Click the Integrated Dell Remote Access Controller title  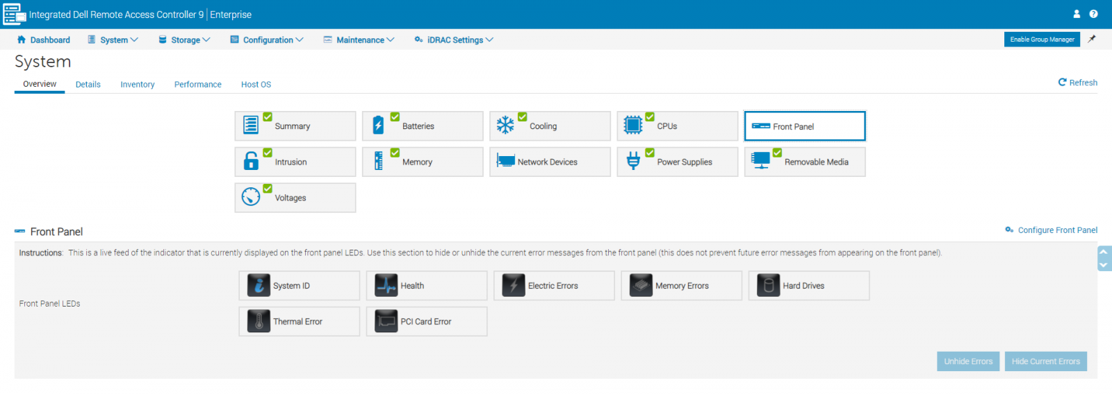pos(116,15)
